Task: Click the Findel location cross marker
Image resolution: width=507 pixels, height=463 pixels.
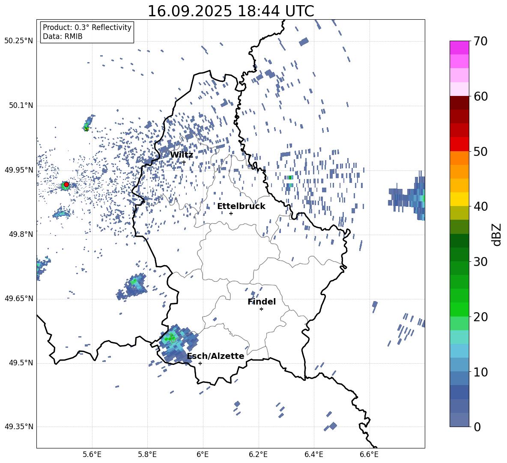Action: pos(261,309)
